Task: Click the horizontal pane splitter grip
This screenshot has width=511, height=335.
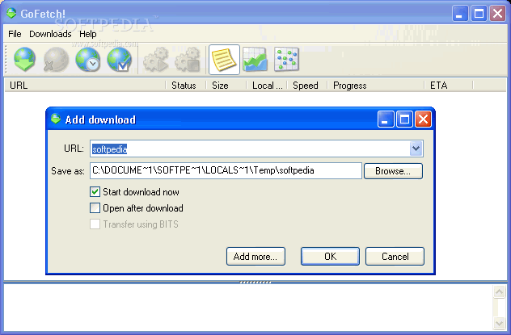Action: pos(255,282)
